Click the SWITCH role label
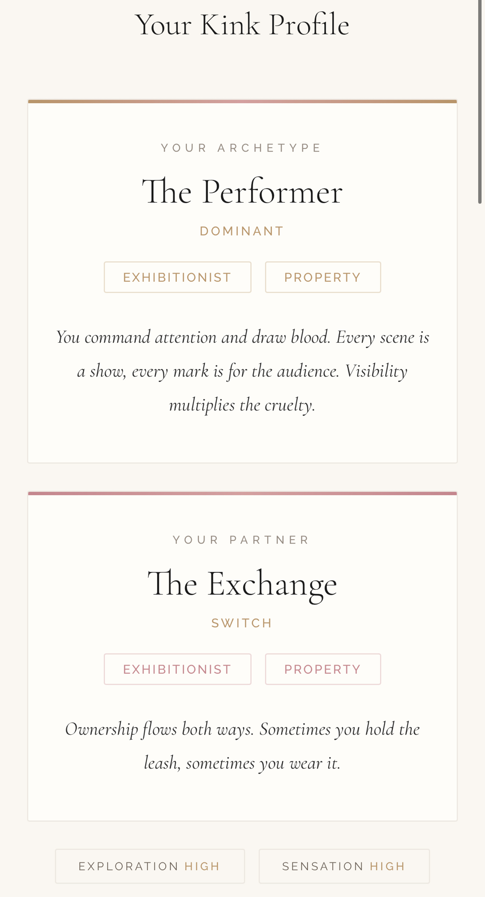 tap(242, 623)
